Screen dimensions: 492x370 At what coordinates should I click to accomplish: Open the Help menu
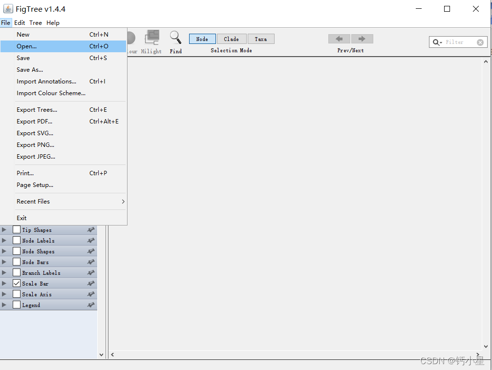tap(53, 22)
